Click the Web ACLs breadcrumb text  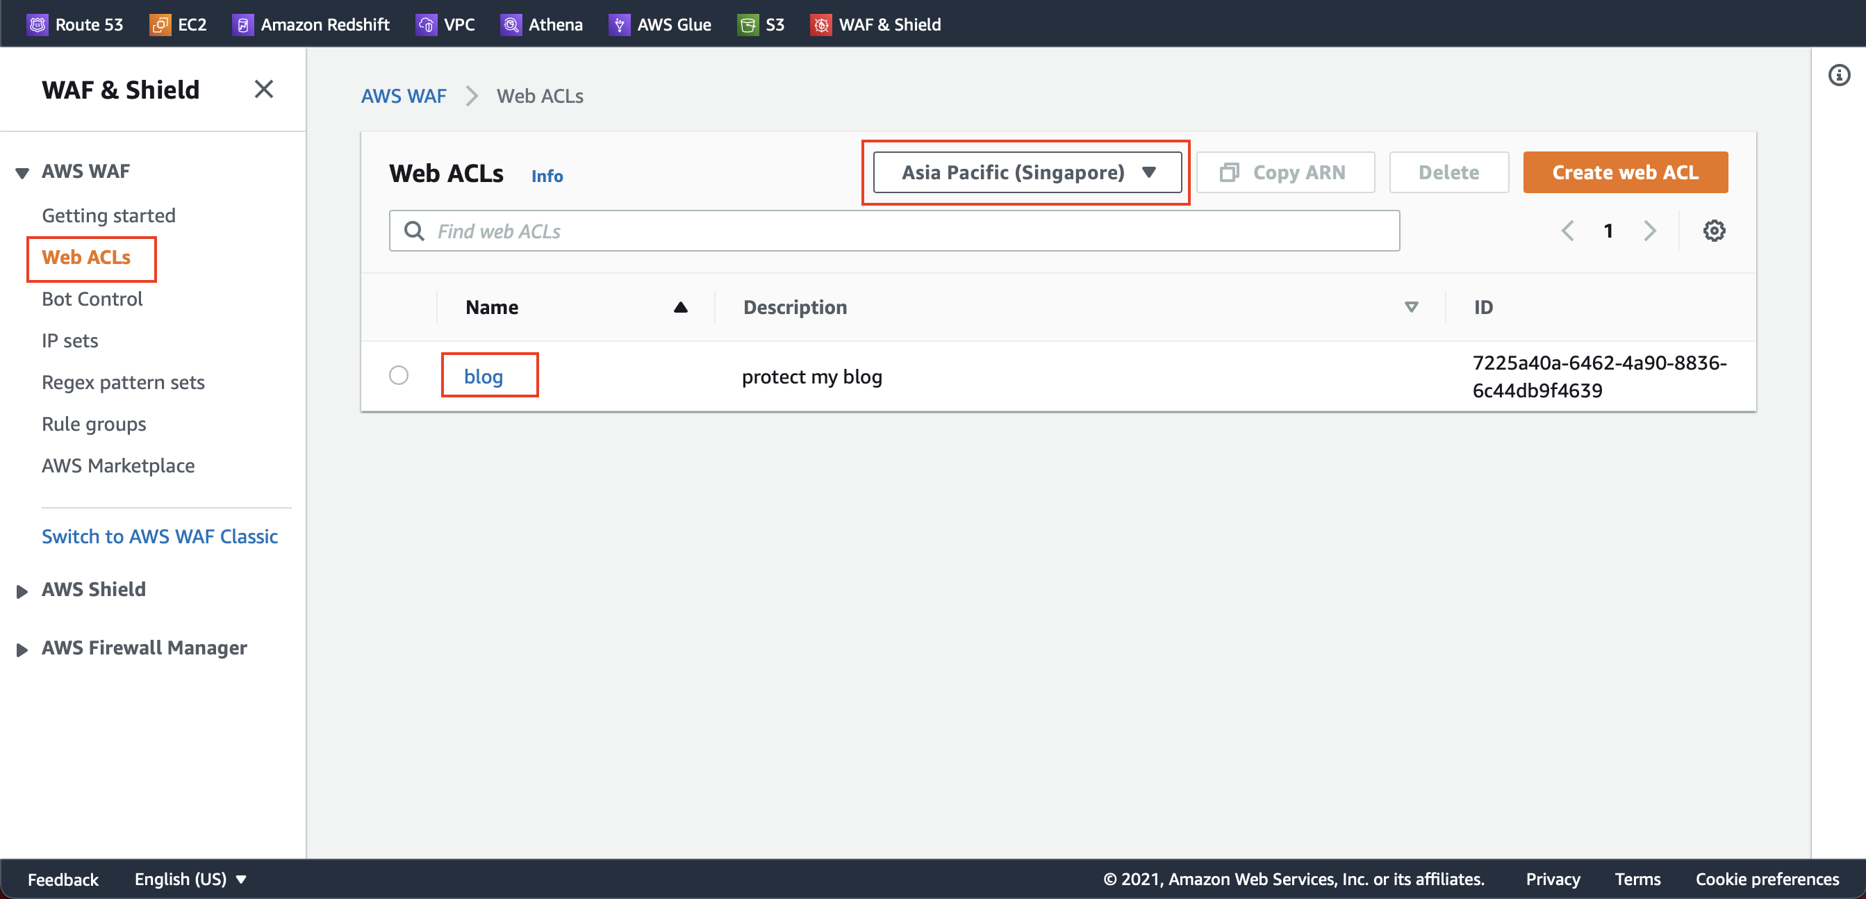coord(540,96)
